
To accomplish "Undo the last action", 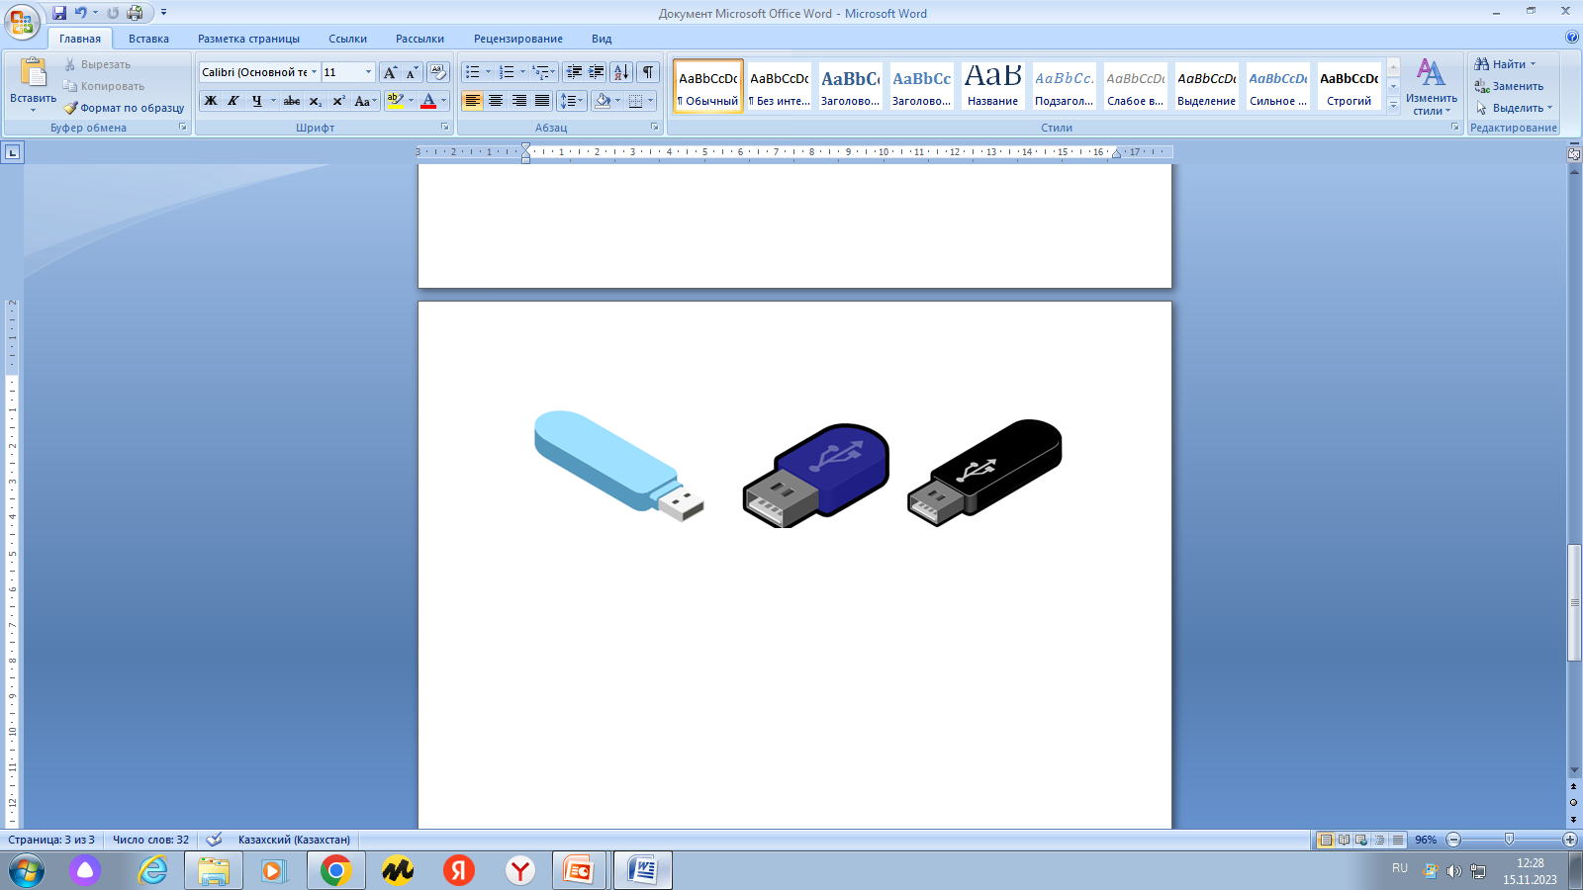I will 81,13.
